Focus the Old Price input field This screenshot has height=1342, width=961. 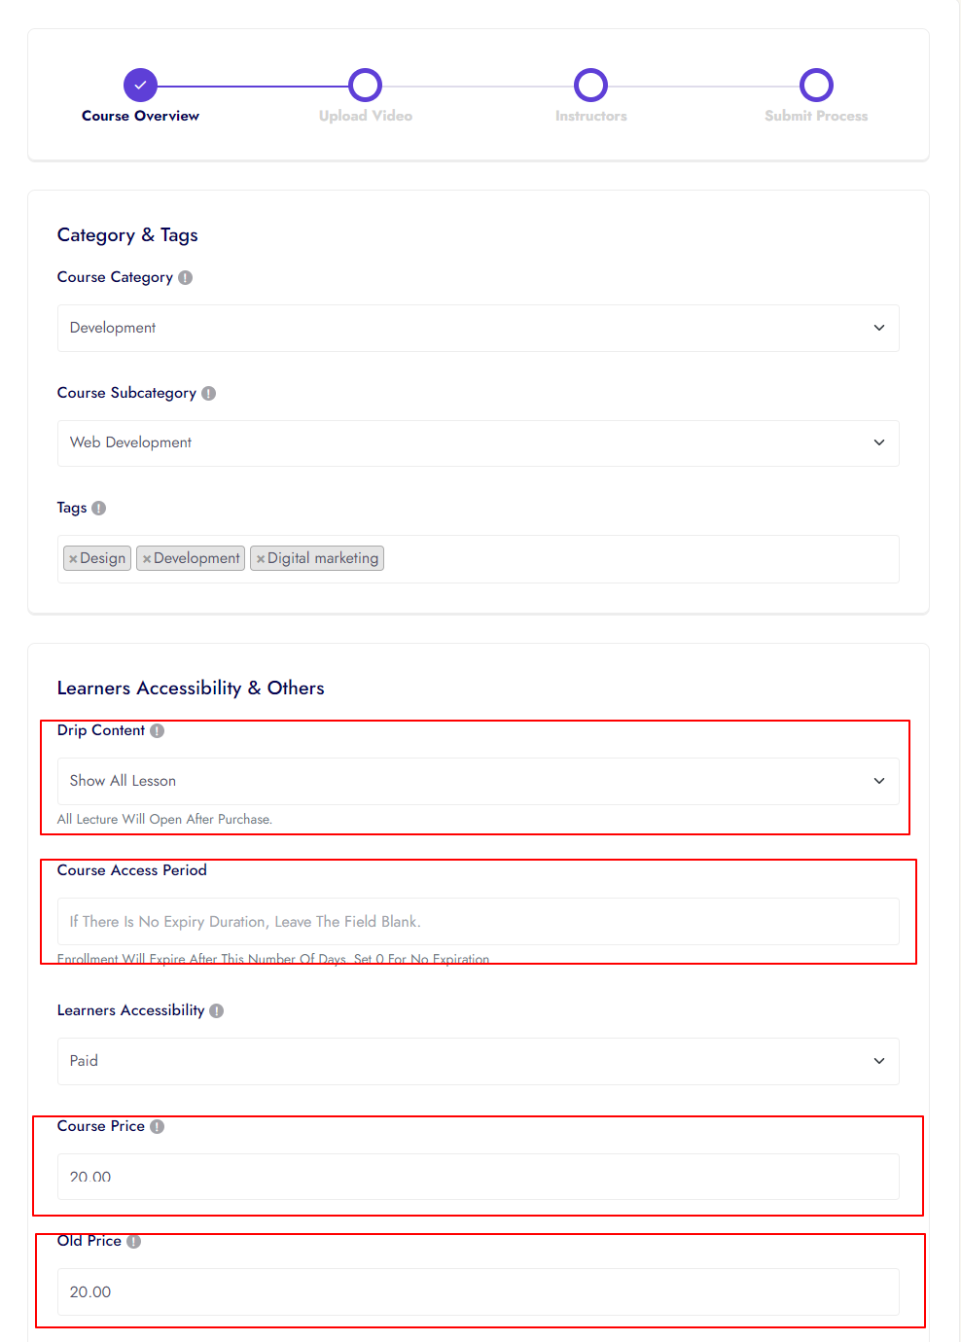coord(478,1292)
